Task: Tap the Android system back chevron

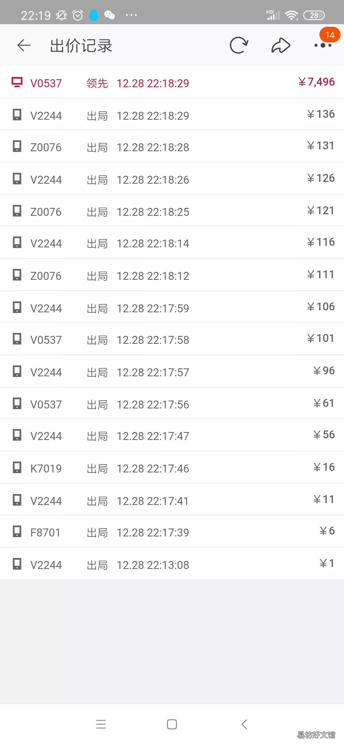Action: point(244,724)
